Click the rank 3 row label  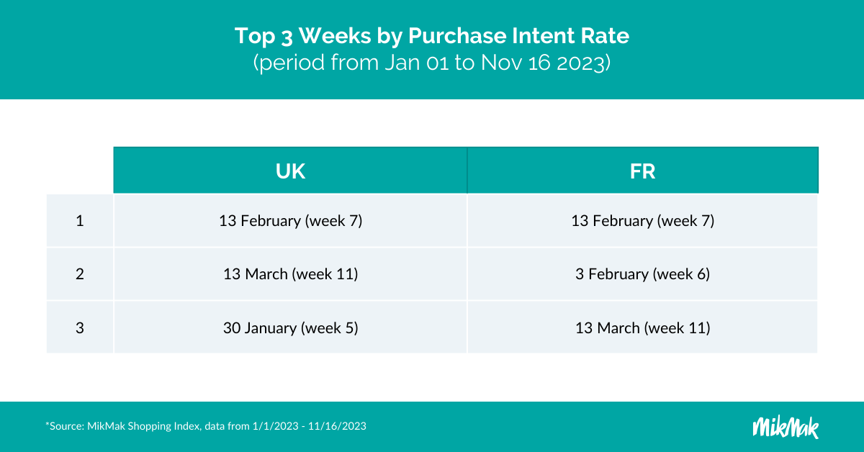pos(79,327)
